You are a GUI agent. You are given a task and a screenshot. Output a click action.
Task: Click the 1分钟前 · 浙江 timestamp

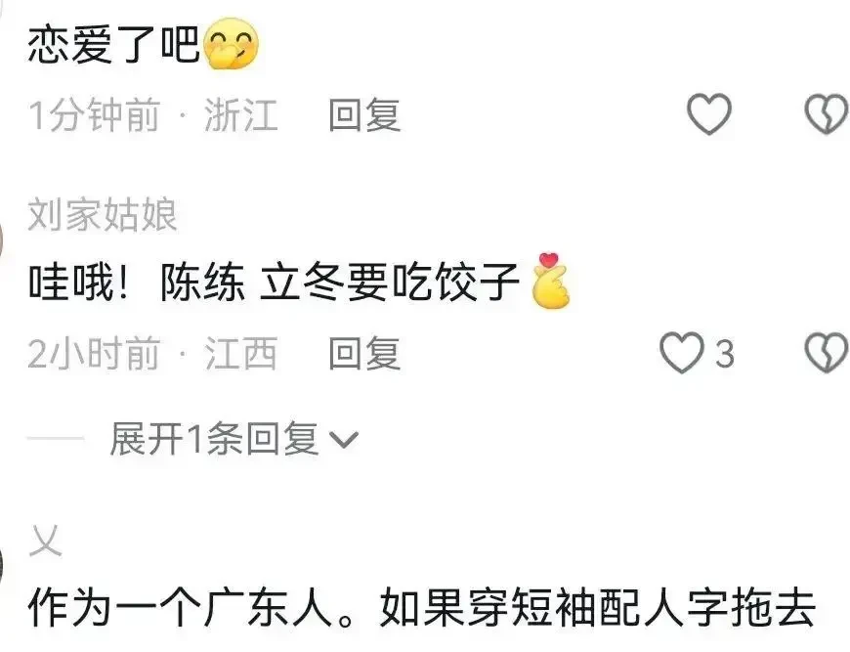[x=152, y=114]
